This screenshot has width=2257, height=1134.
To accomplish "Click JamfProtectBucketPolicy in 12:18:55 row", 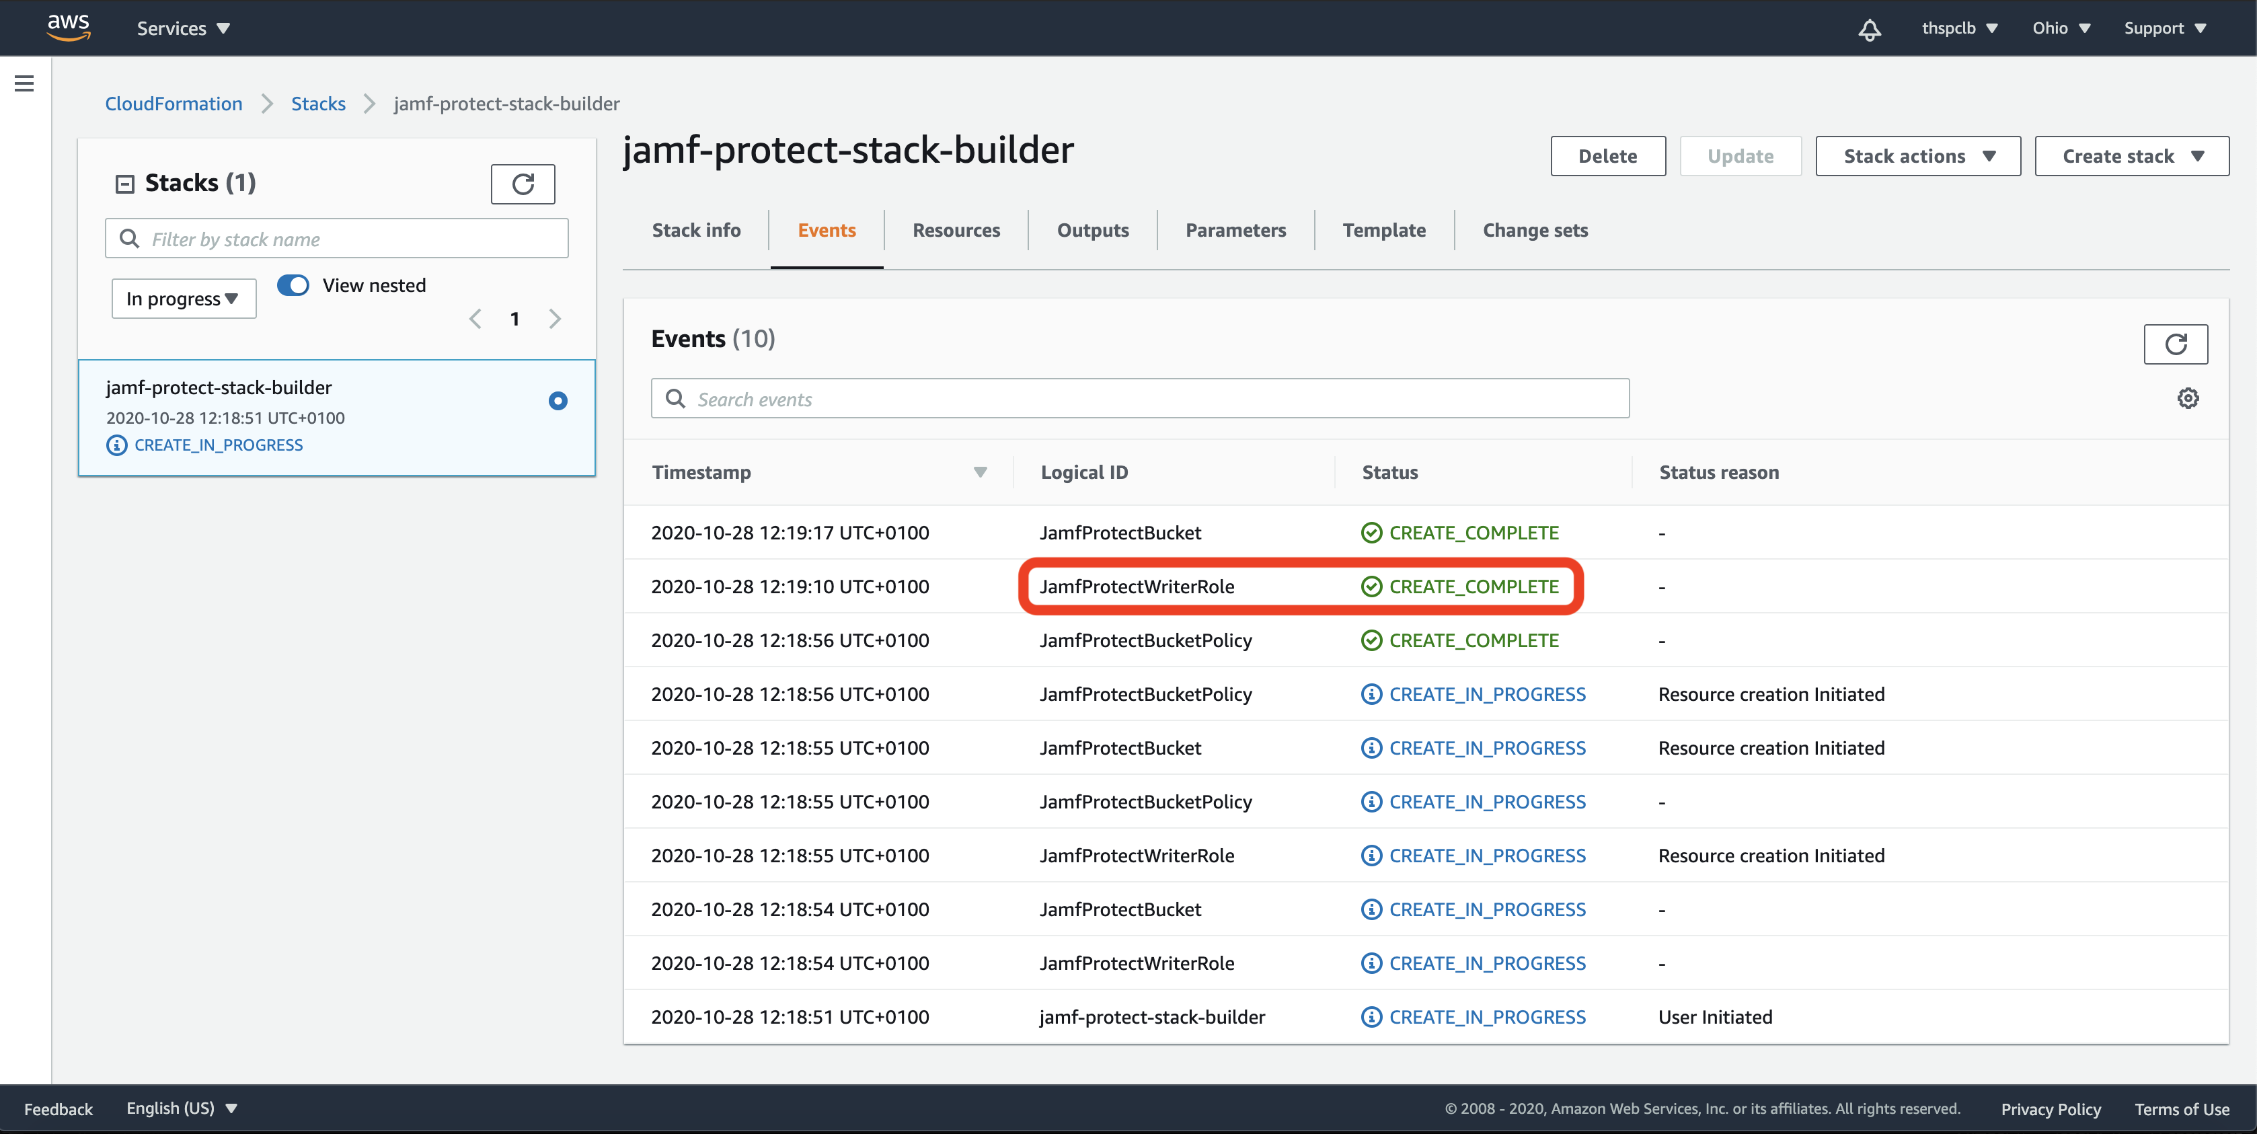I will point(1145,802).
